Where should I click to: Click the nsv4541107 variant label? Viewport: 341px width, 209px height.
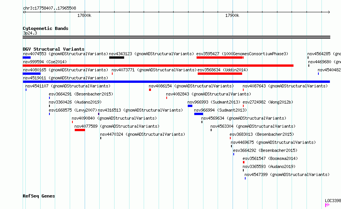68,86
